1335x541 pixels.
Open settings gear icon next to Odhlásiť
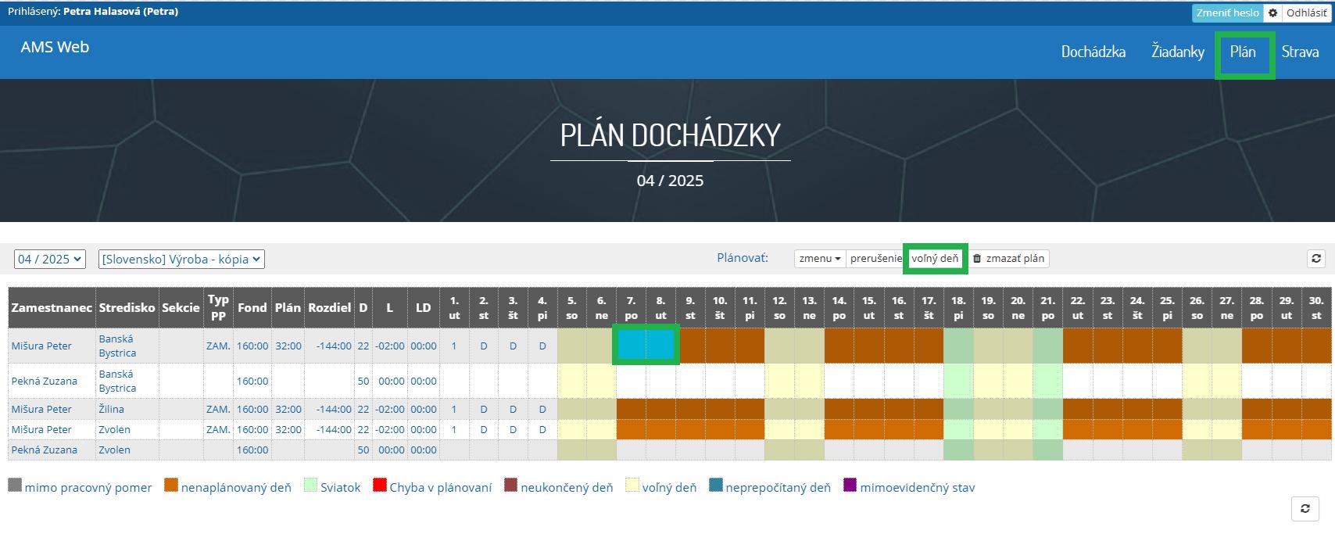coord(1272,13)
